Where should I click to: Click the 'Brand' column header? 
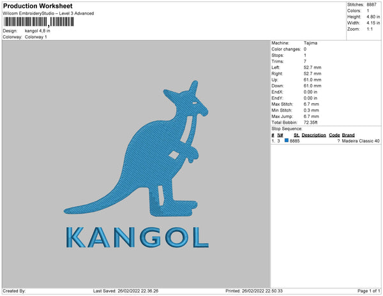[348, 135]
